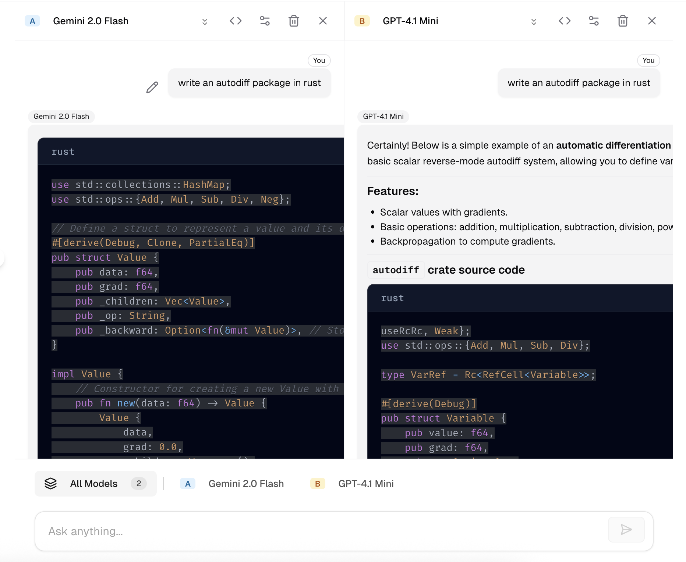Close the GPT-4.1 Mini panel
The image size is (686, 562).
(x=652, y=21)
